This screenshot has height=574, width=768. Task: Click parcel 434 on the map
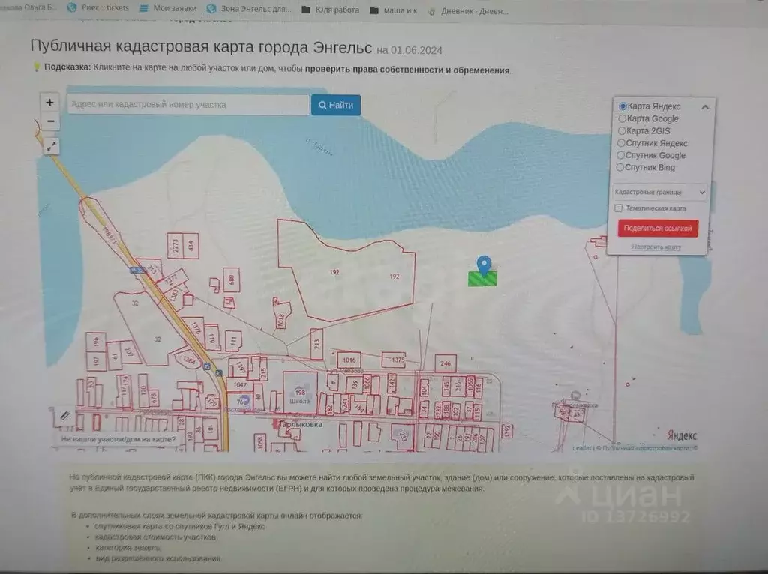191,245
